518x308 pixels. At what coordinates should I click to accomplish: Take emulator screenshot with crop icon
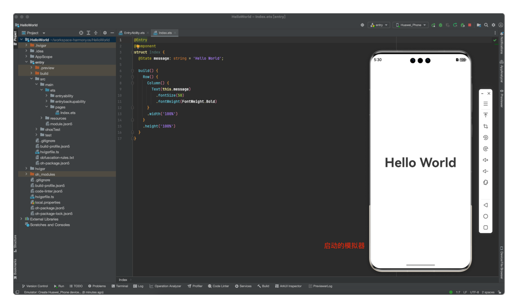(x=485, y=126)
